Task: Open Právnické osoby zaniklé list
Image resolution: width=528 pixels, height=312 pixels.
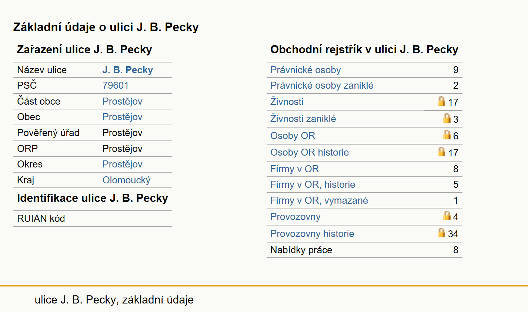Action: coord(322,85)
